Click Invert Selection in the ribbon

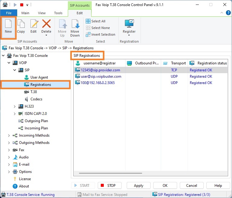tap(100, 34)
